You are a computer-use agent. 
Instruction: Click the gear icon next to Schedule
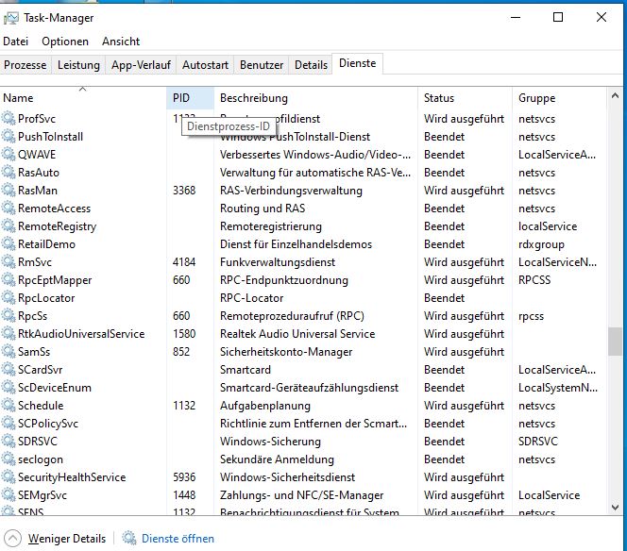click(8, 406)
